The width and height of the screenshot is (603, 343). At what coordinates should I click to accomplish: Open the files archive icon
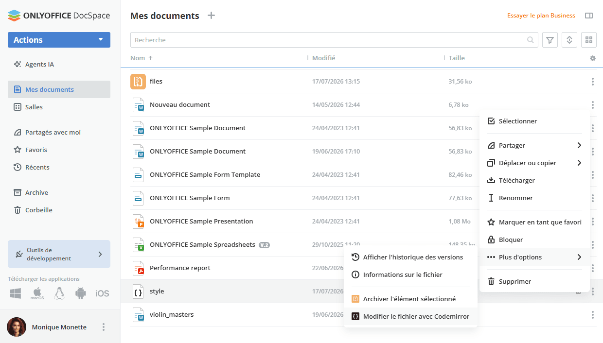tap(138, 82)
